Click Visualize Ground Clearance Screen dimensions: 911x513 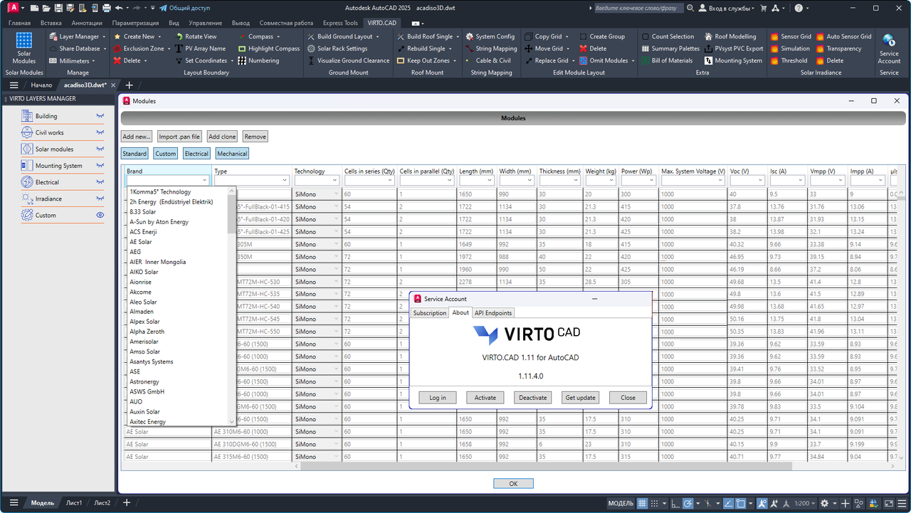[348, 60]
